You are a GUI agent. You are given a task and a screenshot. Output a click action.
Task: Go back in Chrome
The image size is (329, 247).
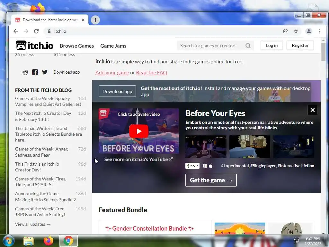[x=16, y=31]
